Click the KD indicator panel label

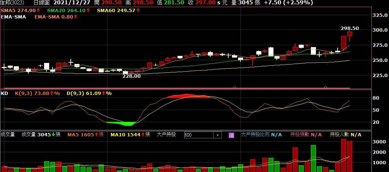pyautogui.click(x=4, y=93)
